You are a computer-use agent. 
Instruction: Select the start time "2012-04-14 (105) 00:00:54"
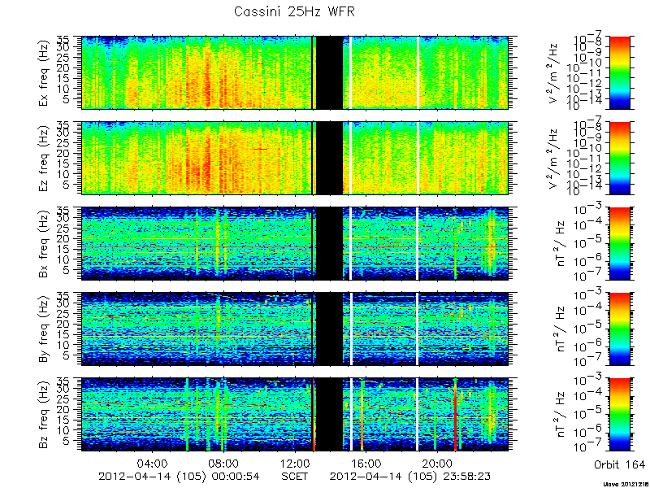click(179, 477)
